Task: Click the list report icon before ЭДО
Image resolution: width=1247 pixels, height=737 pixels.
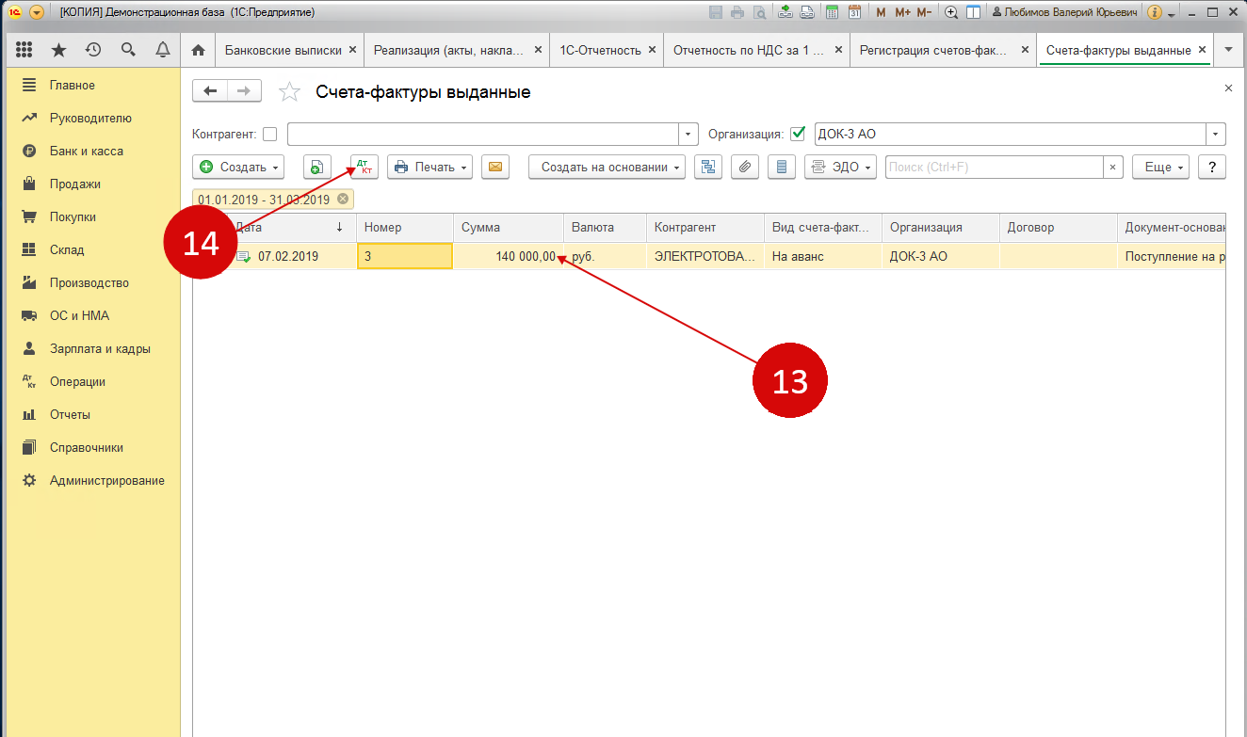Action: click(782, 167)
